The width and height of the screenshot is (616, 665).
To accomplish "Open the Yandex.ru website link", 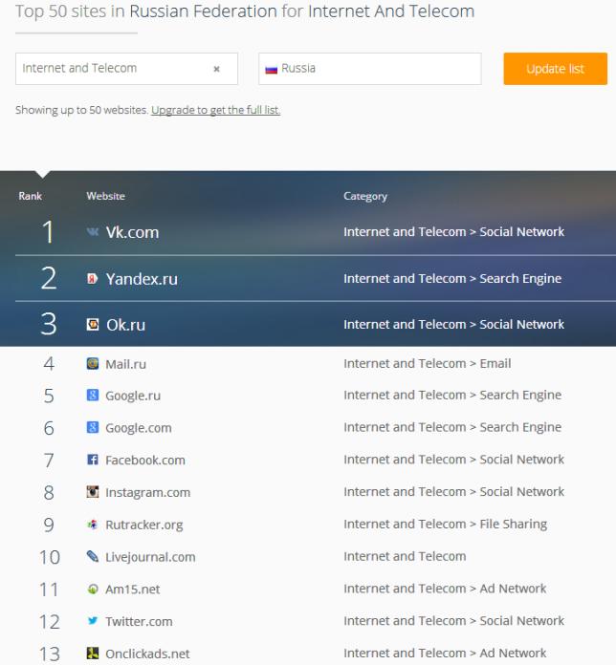I will point(142,279).
